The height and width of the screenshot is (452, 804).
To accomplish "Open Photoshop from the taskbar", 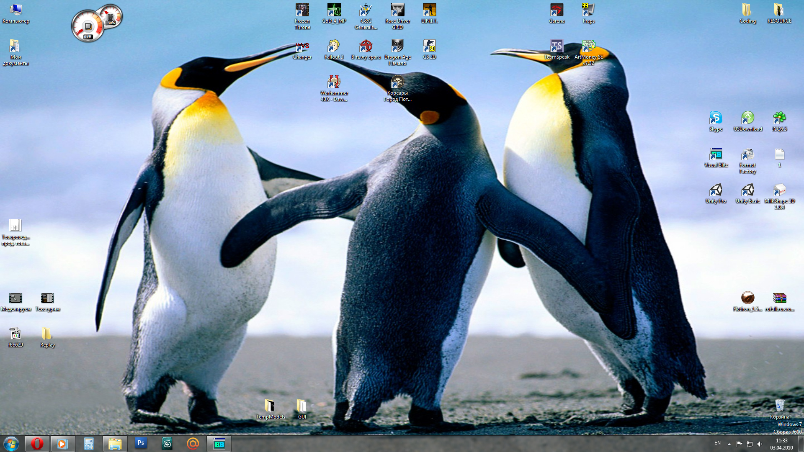I will point(141,443).
